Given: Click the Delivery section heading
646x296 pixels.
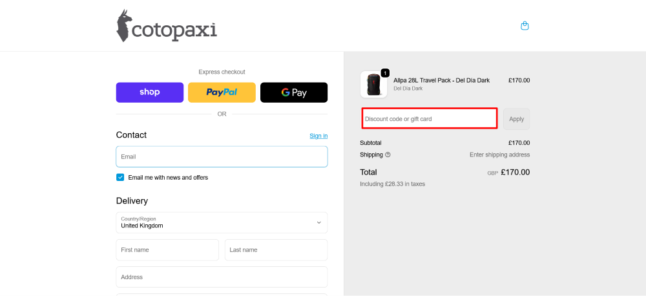Looking at the screenshot, I should point(132,201).
